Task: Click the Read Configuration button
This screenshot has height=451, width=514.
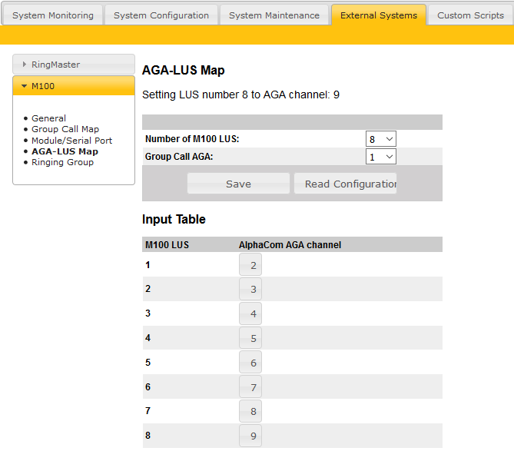Action: point(345,184)
